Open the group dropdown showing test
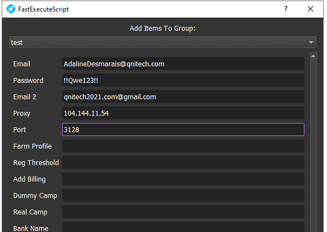 pos(163,42)
